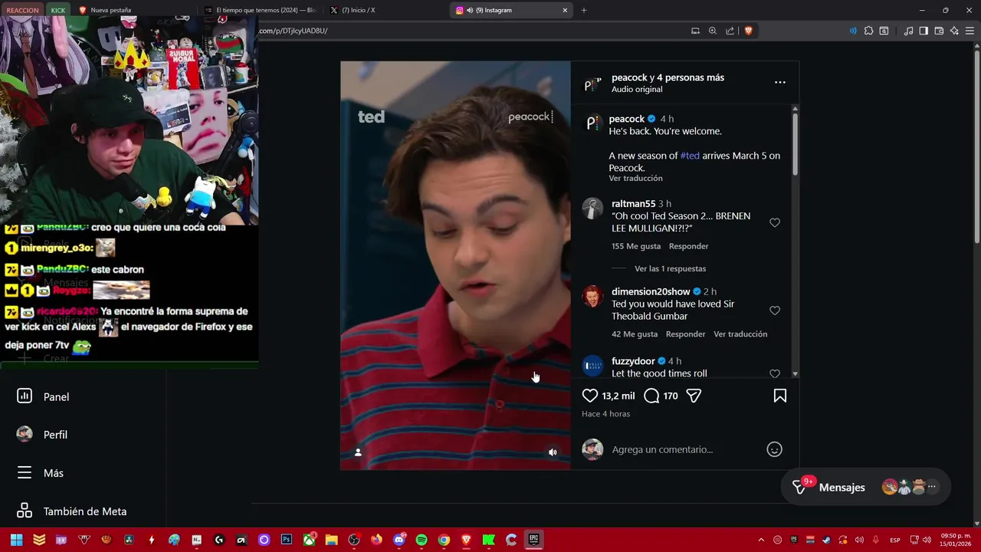Expand 'Ver las 1 respuestas' replies

pyautogui.click(x=670, y=268)
